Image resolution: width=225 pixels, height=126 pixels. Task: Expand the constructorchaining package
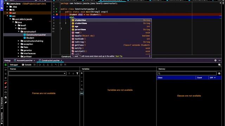19,41
